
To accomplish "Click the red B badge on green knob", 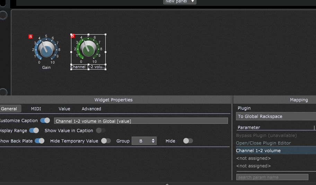I will pyautogui.click(x=72, y=36).
